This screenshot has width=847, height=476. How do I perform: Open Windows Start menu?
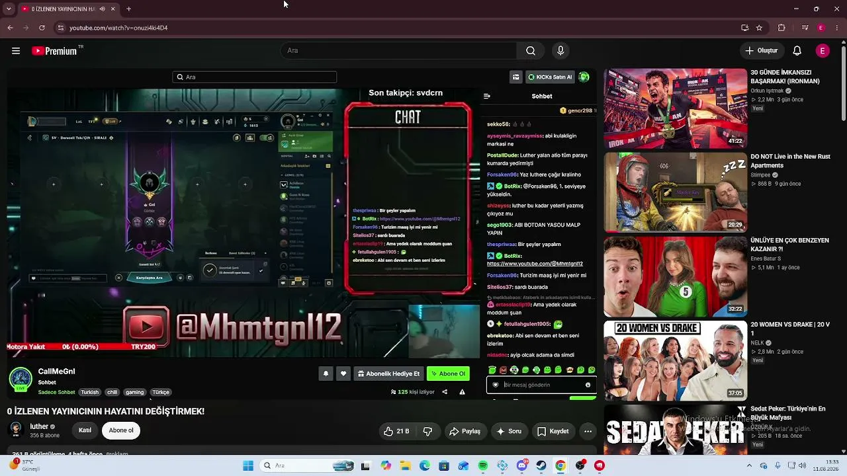tap(248, 465)
